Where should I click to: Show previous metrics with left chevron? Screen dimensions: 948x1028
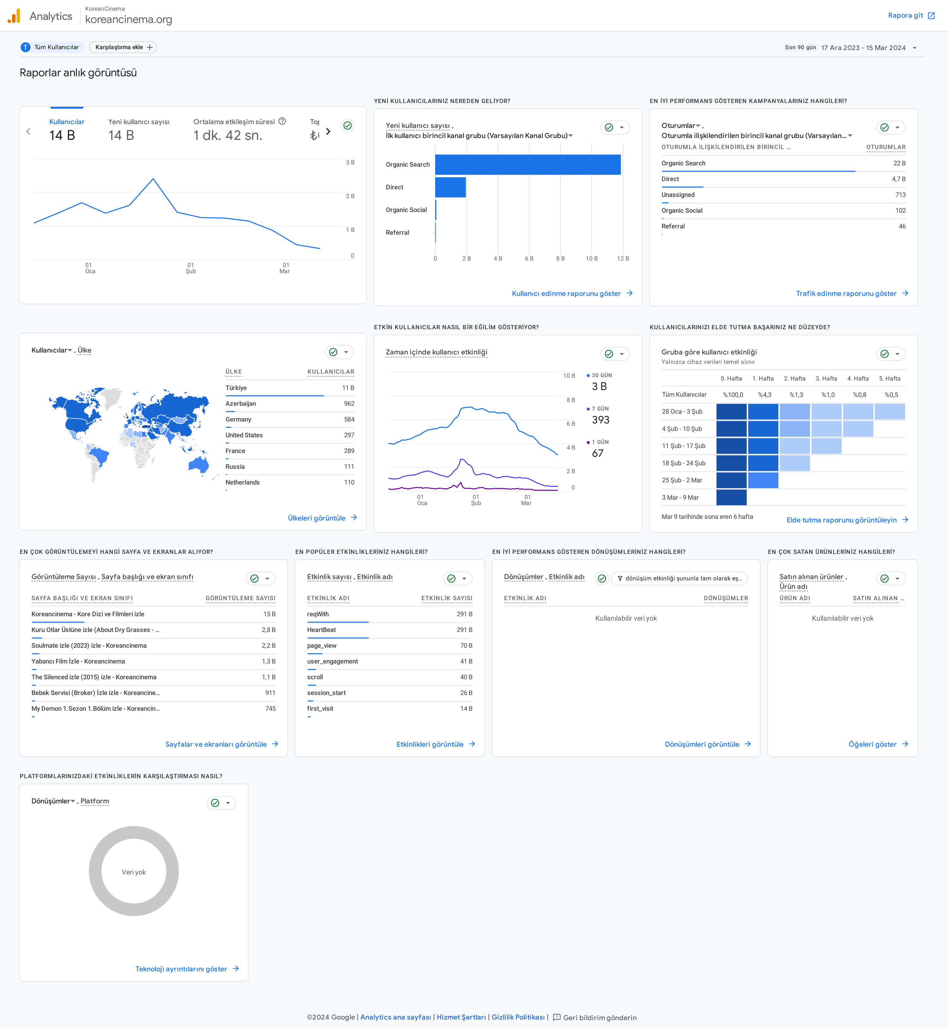coord(28,131)
